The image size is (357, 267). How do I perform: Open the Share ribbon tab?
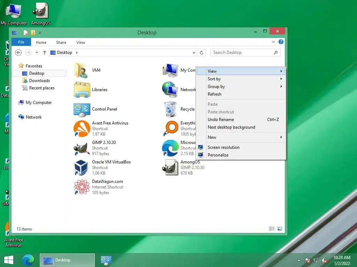(x=61, y=42)
